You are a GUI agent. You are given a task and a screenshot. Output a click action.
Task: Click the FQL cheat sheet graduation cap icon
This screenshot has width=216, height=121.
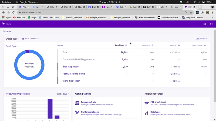point(147,103)
